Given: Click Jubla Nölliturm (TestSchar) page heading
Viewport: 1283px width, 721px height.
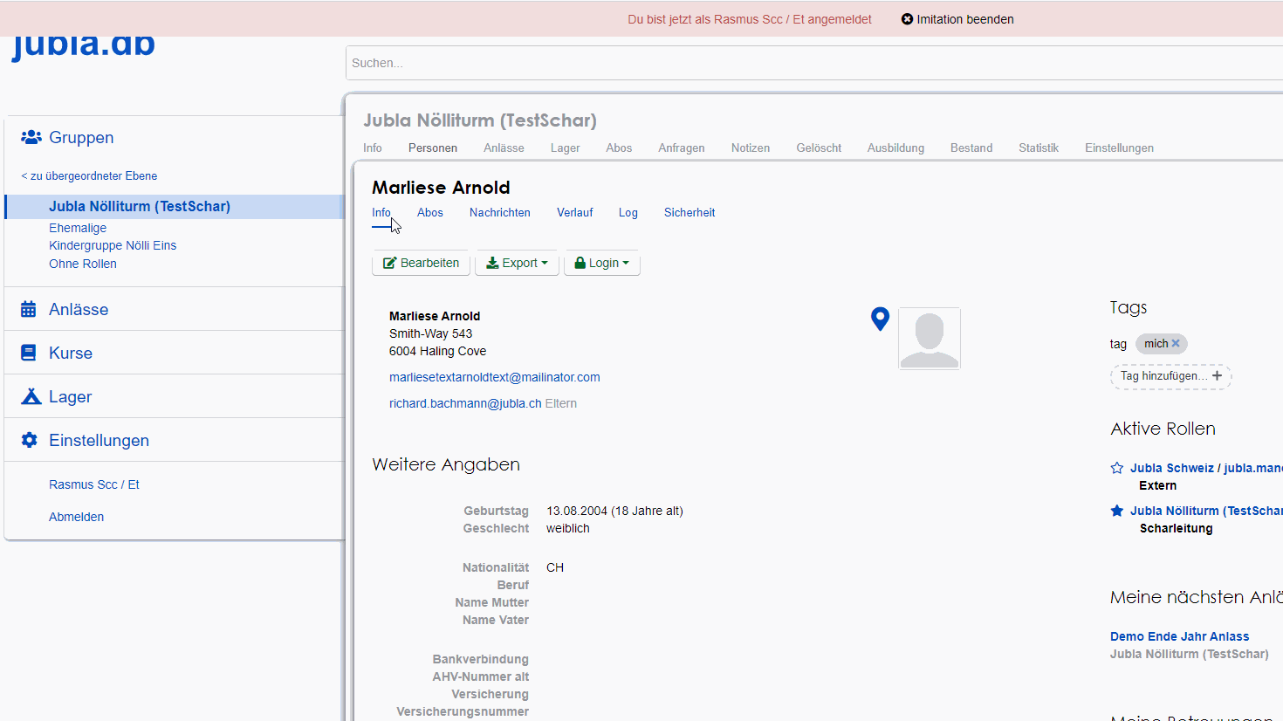Looking at the screenshot, I should click(x=480, y=120).
